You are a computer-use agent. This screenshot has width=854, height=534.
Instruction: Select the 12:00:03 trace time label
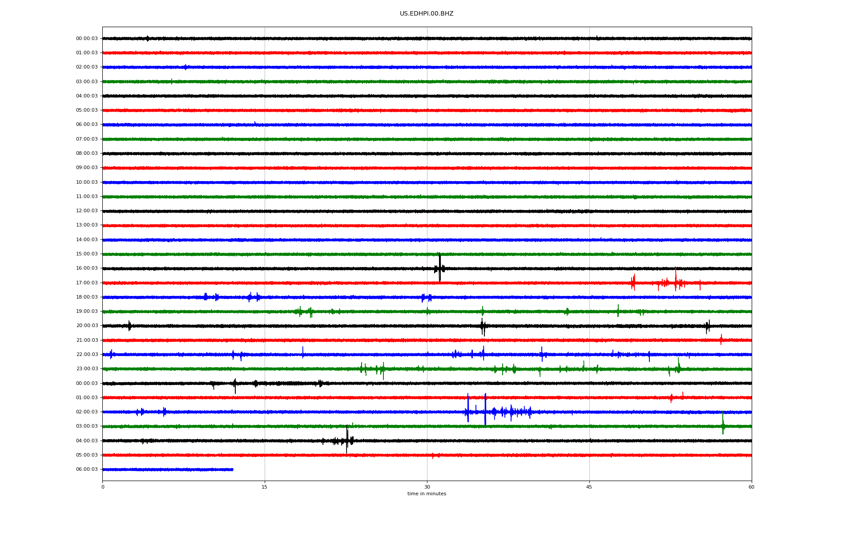(x=87, y=211)
